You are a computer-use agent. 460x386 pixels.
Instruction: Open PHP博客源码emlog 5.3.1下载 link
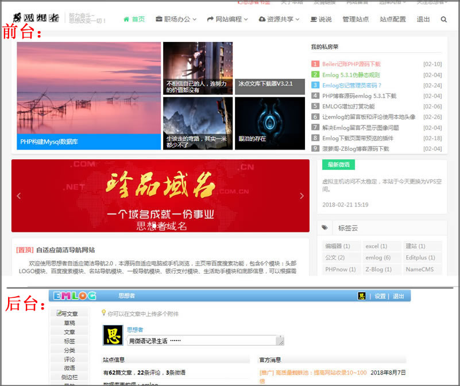[x=359, y=96]
